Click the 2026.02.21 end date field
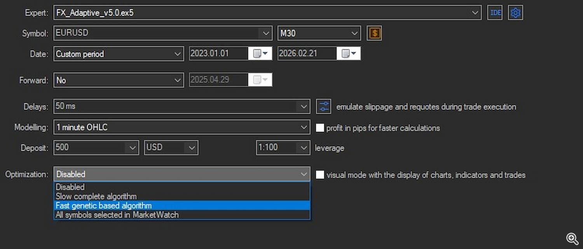583x249 pixels. [307, 54]
